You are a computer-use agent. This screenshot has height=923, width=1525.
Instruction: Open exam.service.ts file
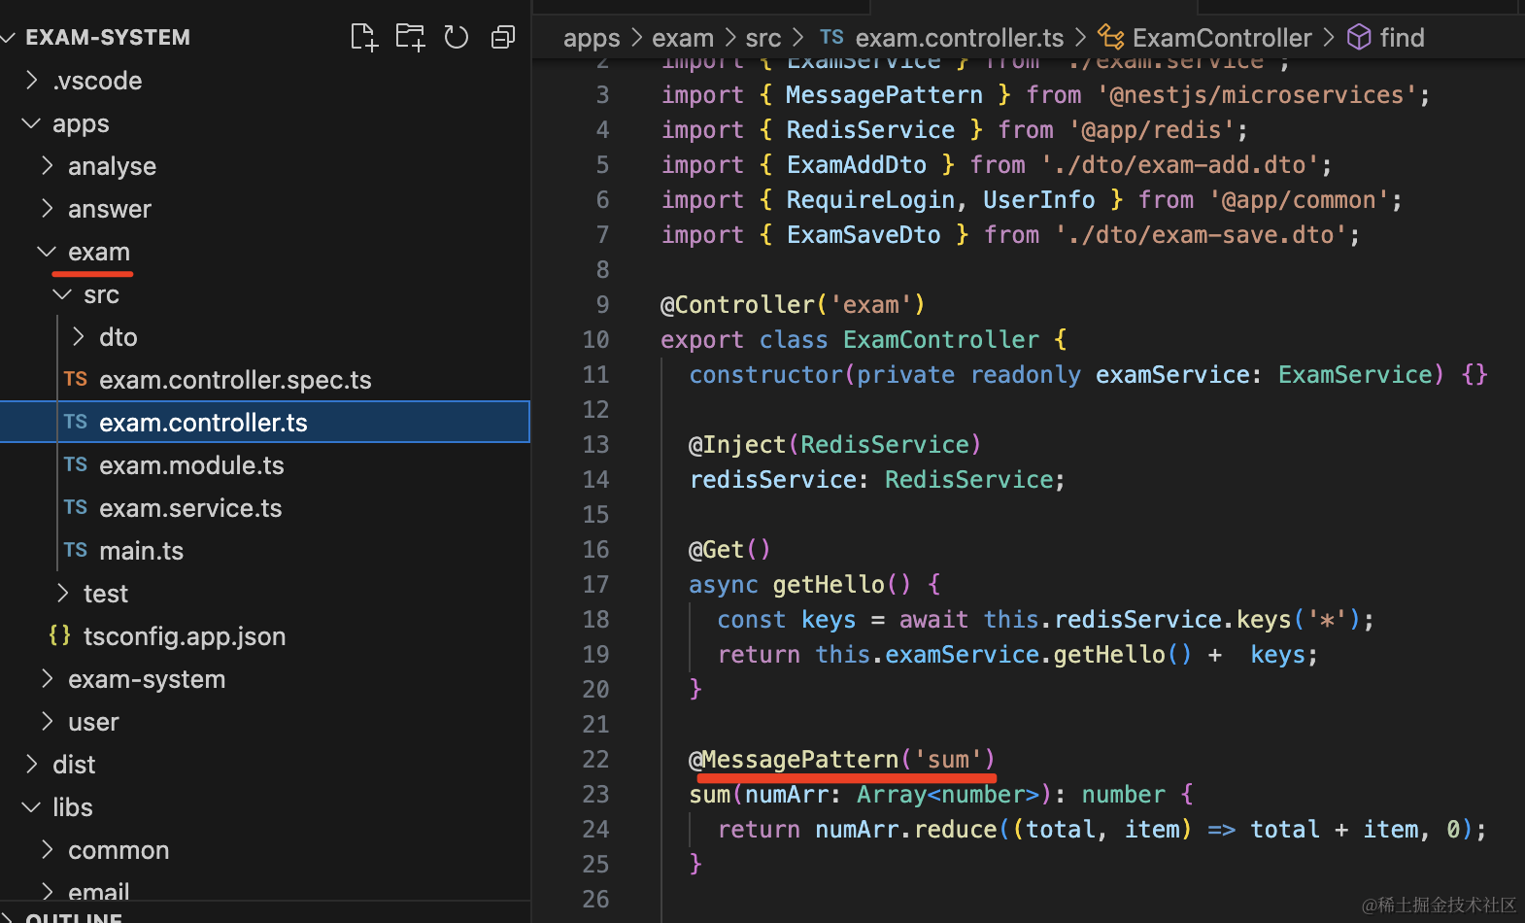pos(190,508)
